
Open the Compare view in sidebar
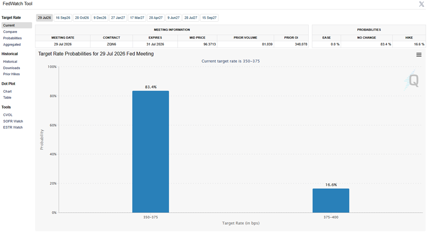pos(10,32)
